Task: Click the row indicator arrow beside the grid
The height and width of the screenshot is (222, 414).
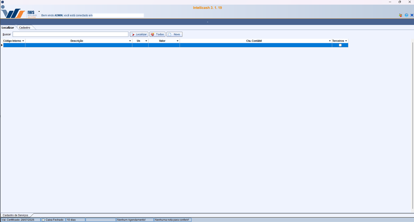Action: pyautogui.click(x=2, y=45)
